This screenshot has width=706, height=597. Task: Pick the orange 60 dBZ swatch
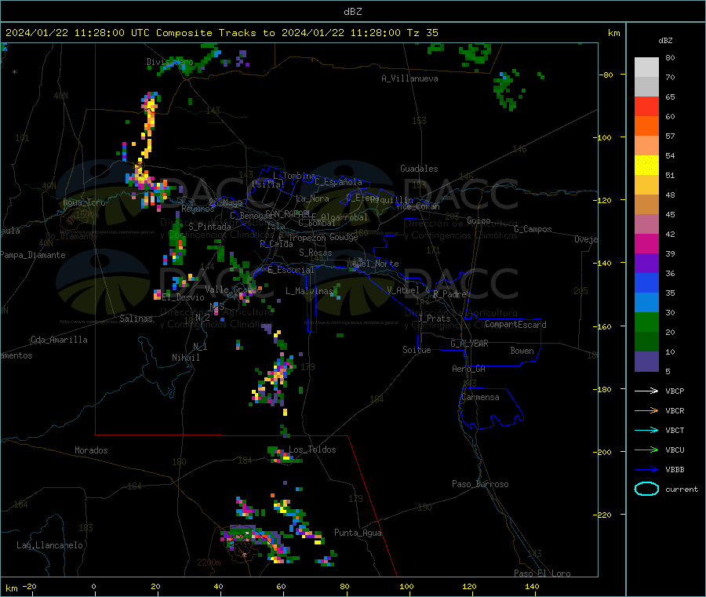[x=646, y=126]
